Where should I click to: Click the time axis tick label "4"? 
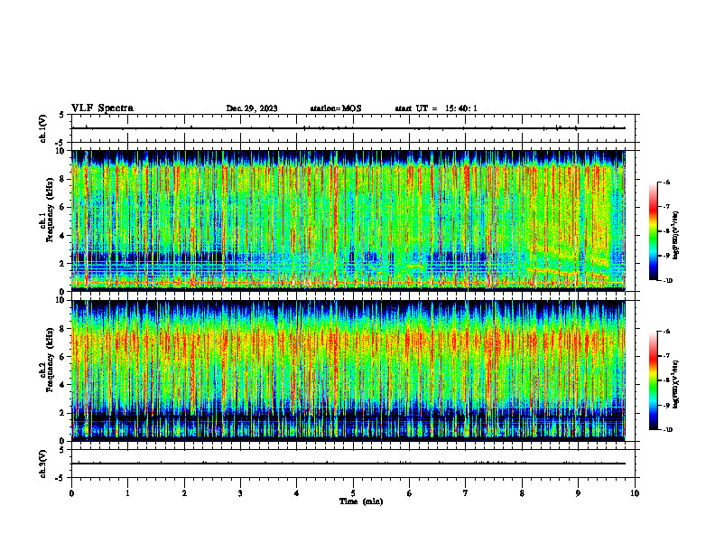297,493
